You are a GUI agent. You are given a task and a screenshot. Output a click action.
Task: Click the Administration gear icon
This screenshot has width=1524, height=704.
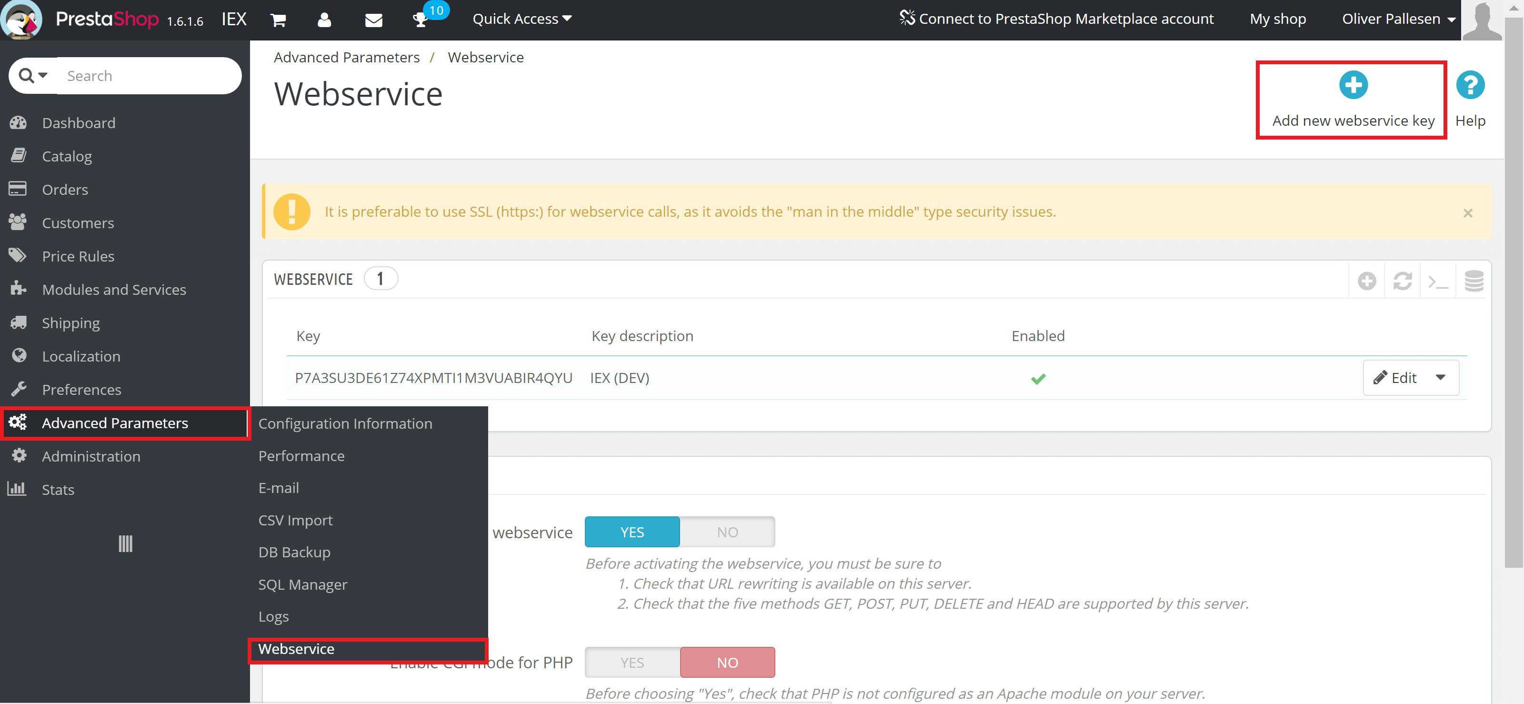point(19,455)
